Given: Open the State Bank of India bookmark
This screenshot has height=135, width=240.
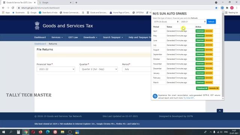Looking at the screenshot, I should point(48,12).
